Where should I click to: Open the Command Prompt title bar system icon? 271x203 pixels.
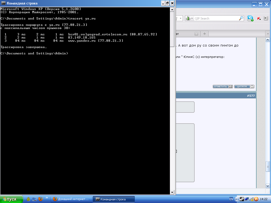[3, 3]
